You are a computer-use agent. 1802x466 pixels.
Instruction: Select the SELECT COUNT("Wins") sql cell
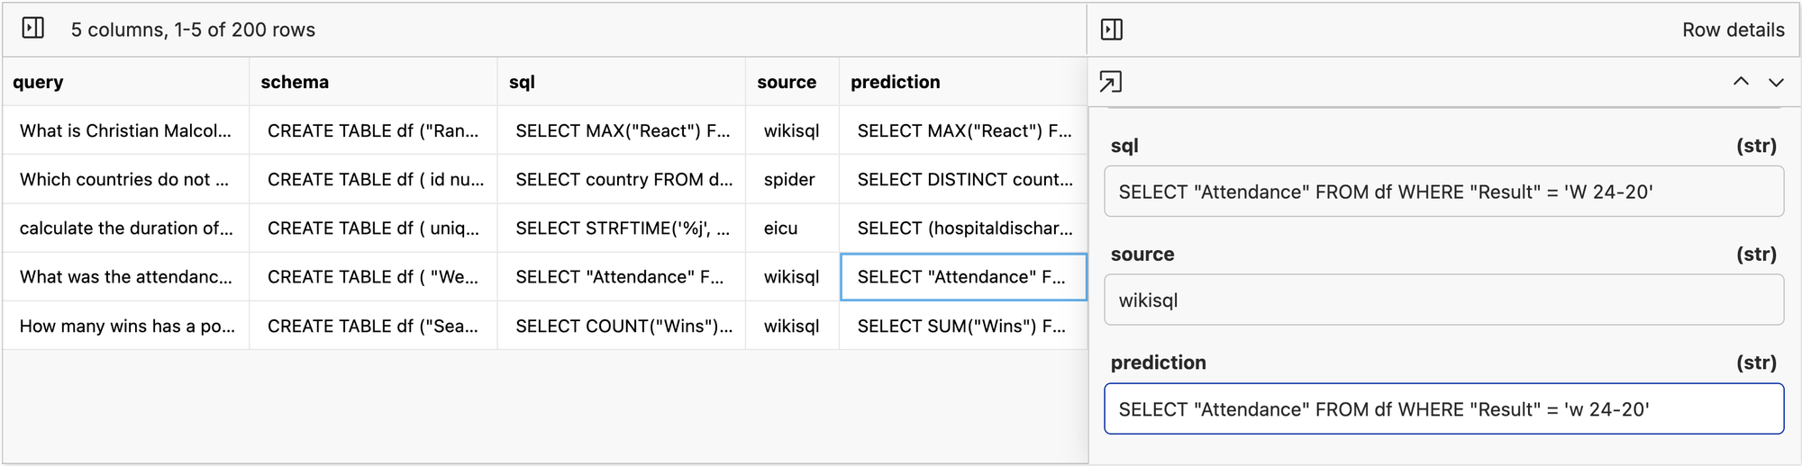point(623,326)
